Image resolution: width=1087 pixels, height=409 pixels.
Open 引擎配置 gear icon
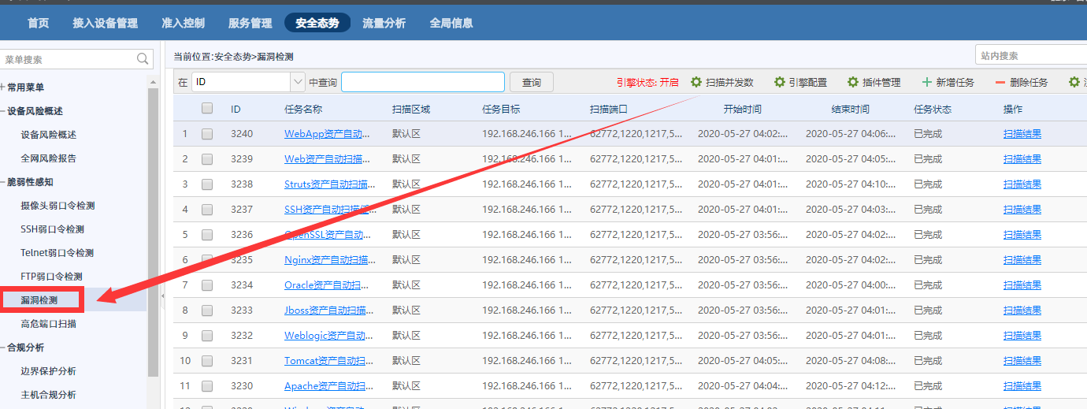click(779, 82)
